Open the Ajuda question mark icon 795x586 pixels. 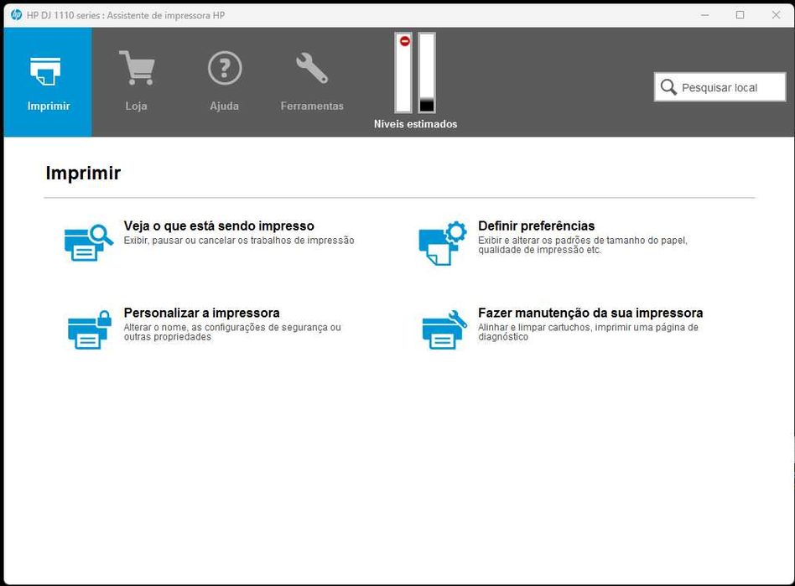225,67
